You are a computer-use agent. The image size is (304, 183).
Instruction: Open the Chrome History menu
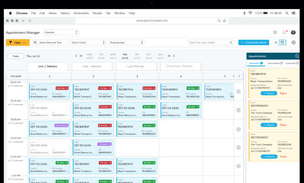tap(65, 13)
